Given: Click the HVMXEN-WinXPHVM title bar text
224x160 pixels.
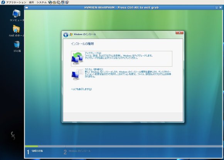Looking at the screenshot, I should tap(121, 8).
